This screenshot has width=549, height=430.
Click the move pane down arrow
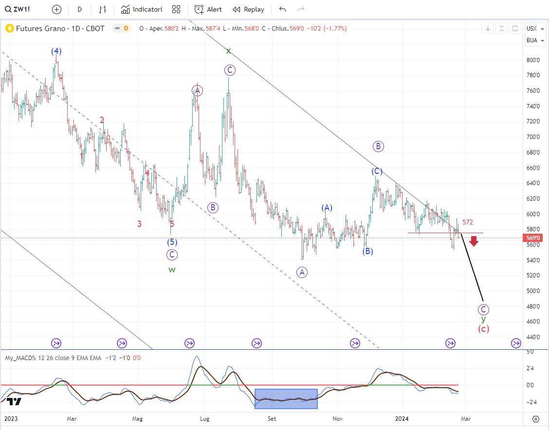[488, 29]
